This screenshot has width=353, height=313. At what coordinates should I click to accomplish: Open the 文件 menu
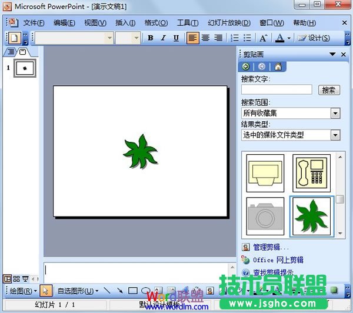point(34,23)
